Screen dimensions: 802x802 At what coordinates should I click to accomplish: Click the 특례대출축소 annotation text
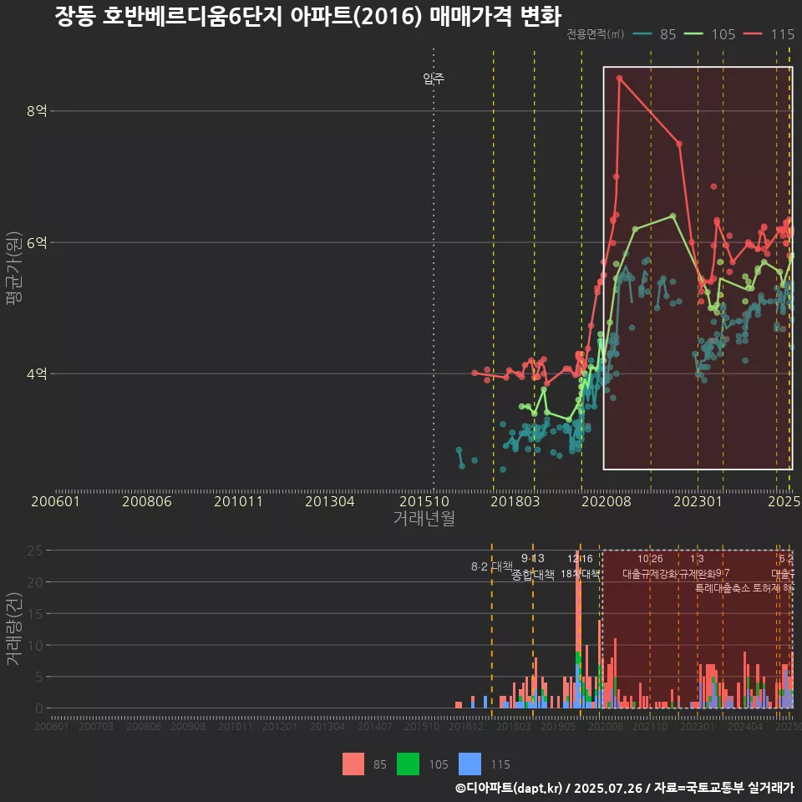(723, 588)
